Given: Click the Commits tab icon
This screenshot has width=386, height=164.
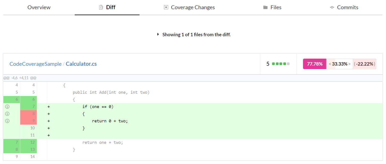Looking at the screenshot, I should pyautogui.click(x=332, y=8).
